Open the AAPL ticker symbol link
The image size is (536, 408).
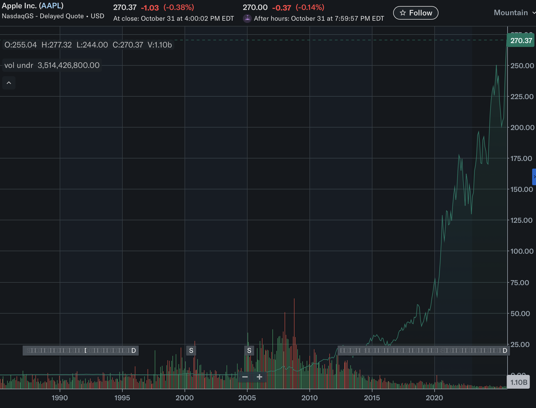click(51, 6)
